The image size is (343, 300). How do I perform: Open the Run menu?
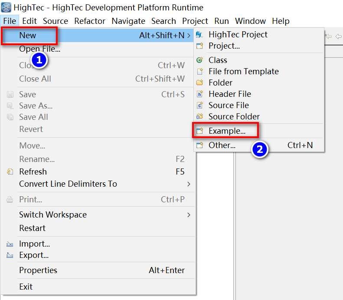(222, 21)
